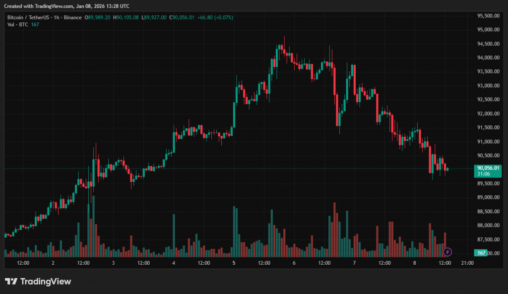Click the O89,989.20 open price value

(x=98, y=17)
